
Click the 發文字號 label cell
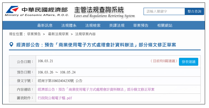click(22, 81)
